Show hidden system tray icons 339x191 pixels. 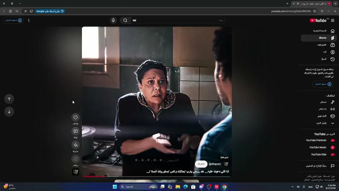[292, 187]
